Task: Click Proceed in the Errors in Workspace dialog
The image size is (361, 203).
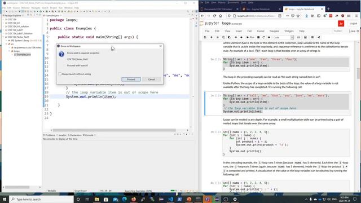Action: pyautogui.click(x=131, y=79)
